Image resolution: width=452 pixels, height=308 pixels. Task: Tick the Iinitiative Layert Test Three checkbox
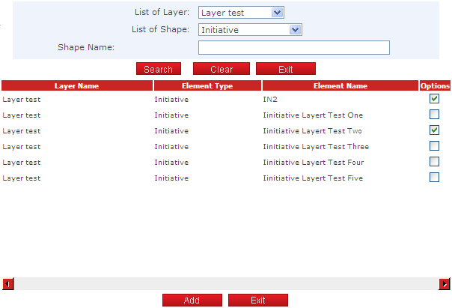click(434, 146)
